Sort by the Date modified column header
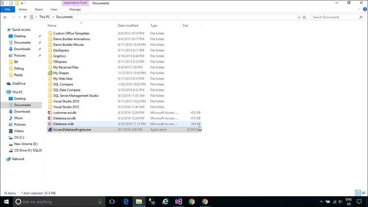This screenshot has height=207, width=368. point(128,25)
